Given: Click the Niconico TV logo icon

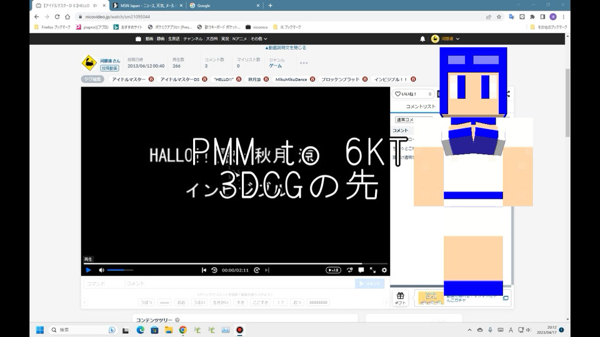Looking at the screenshot, I should (x=138, y=39).
